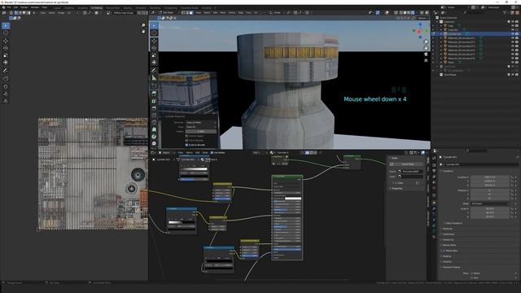Switch perspective/orthographic with grid icon
This screenshot has width=521, height=293.
coord(426,60)
